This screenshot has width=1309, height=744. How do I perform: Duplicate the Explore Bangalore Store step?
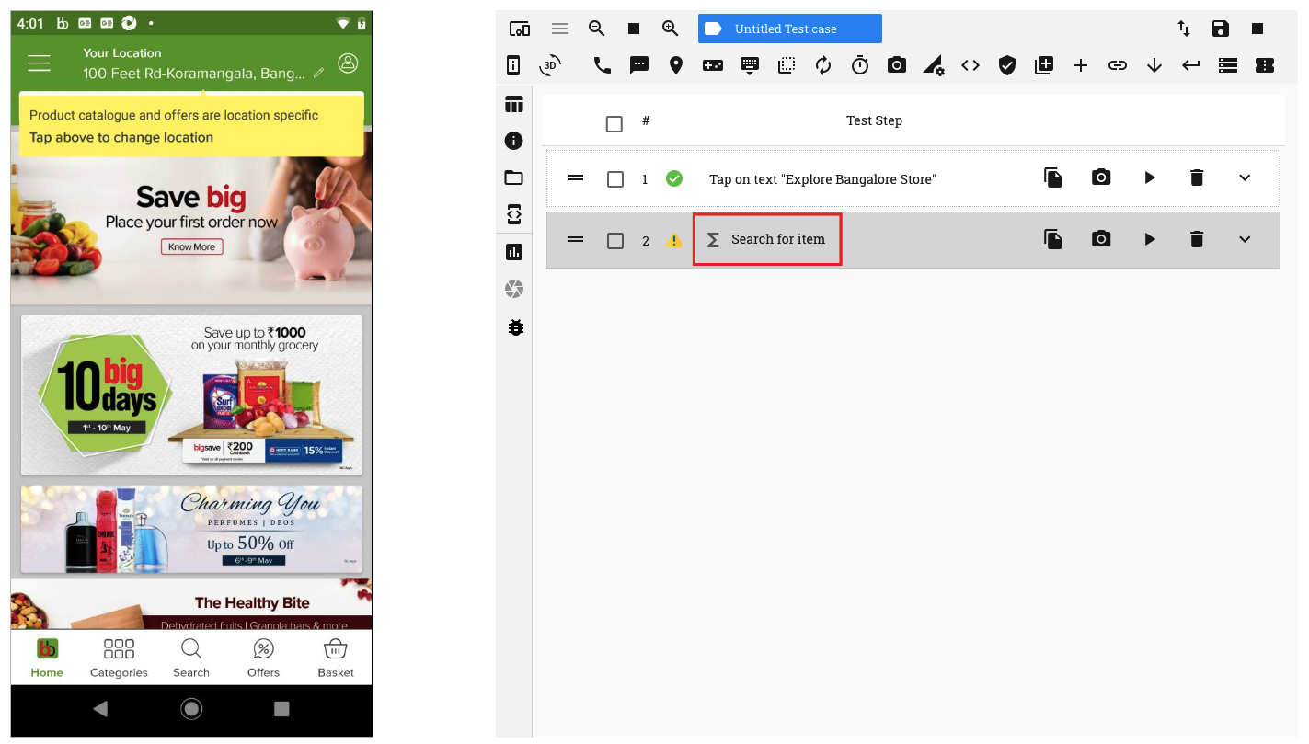(x=1053, y=177)
